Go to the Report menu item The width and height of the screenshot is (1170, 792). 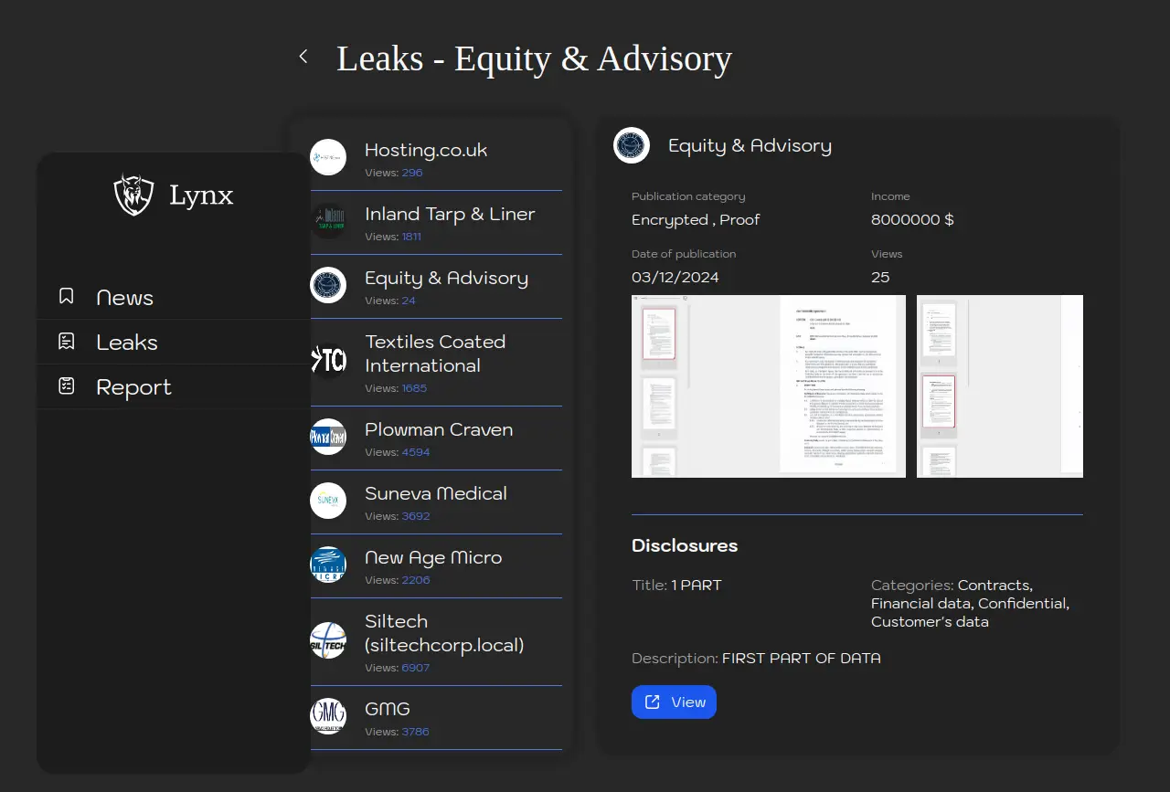(133, 387)
